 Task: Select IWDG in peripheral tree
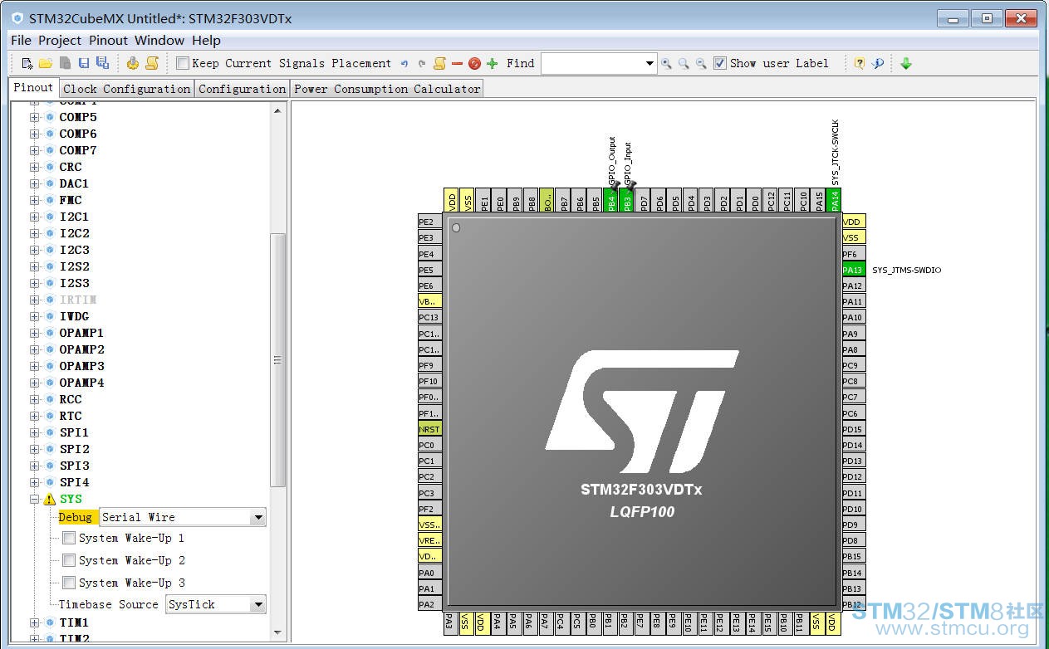(x=74, y=316)
